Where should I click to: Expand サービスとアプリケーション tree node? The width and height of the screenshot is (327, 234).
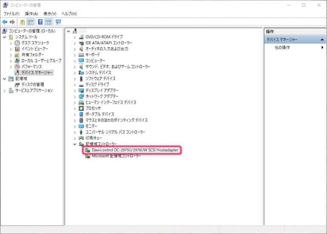[x=5, y=91]
